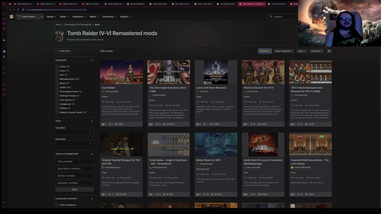
Task: Check the Hair category filter
Action: [x=57, y=75]
